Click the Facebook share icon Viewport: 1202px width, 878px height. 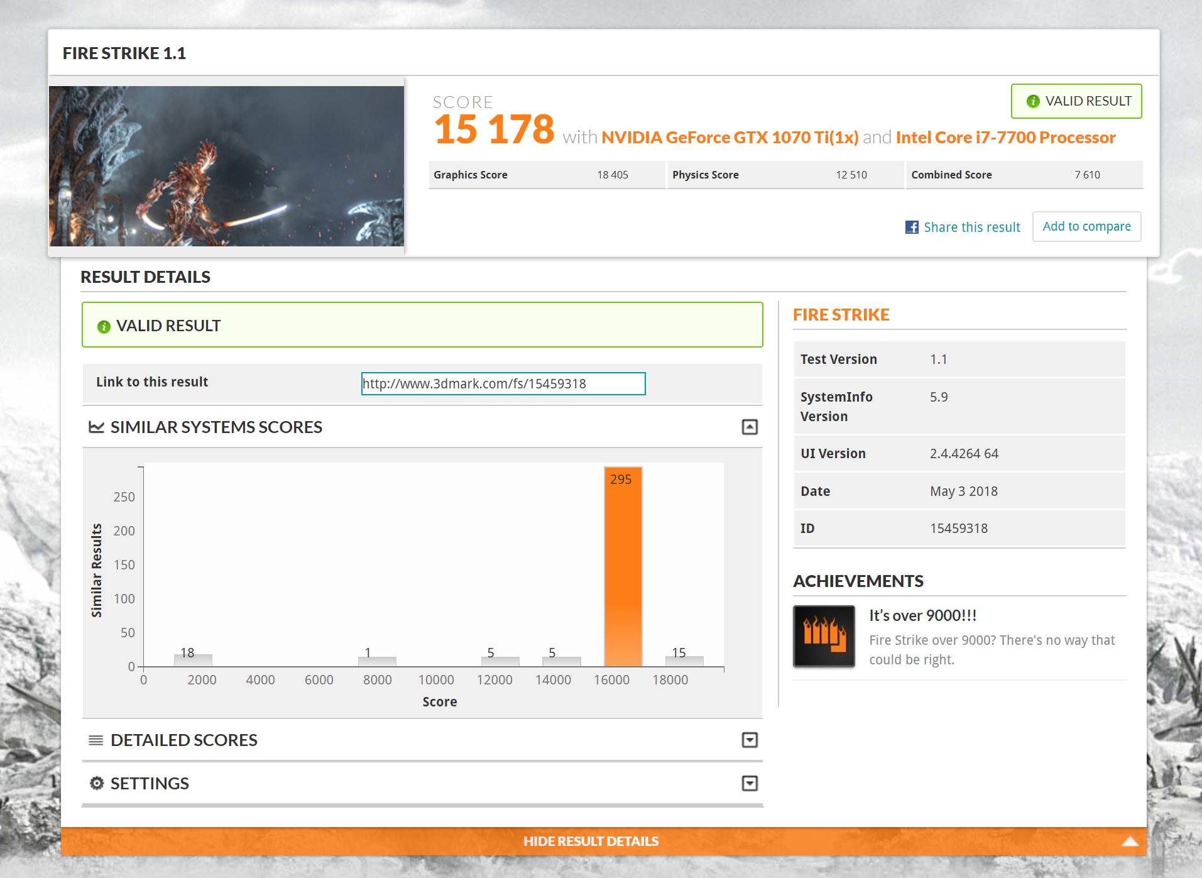pyautogui.click(x=912, y=227)
